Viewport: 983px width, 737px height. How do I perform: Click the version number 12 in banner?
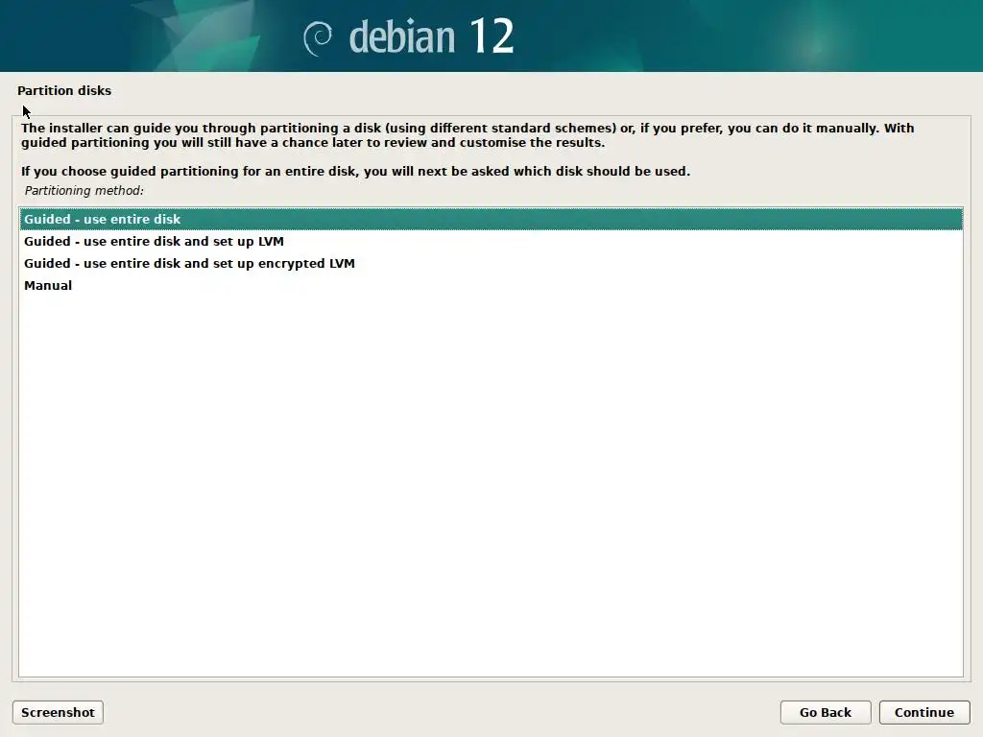(491, 36)
